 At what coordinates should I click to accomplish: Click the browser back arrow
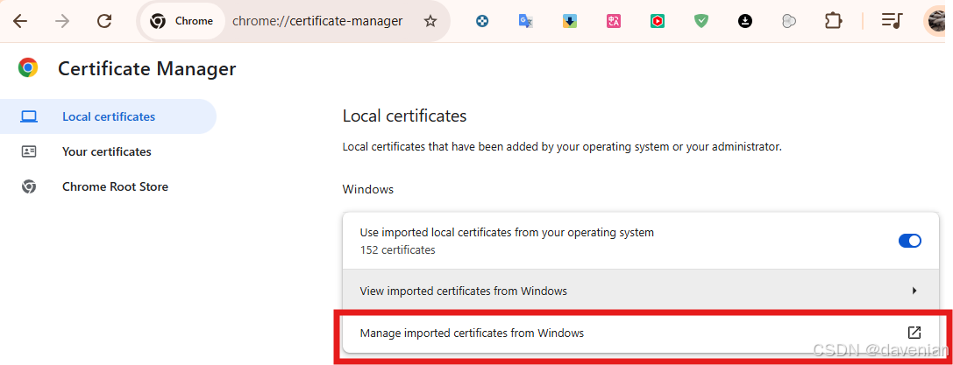[21, 22]
